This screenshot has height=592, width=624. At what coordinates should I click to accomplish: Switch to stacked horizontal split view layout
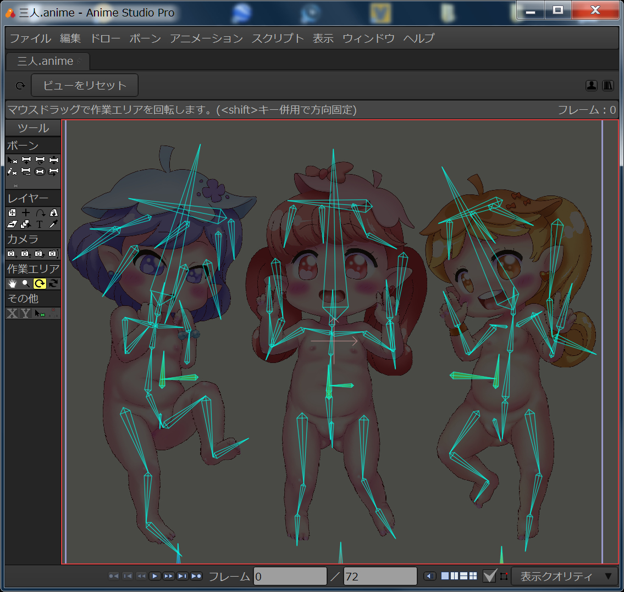point(463,576)
